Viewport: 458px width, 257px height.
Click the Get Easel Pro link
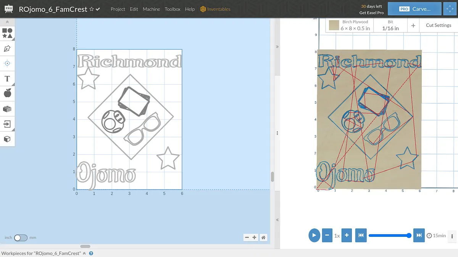(371, 13)
